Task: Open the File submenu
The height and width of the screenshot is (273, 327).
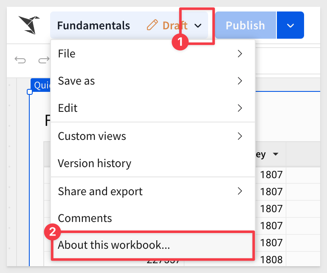Action: click(x=153, y=54)
